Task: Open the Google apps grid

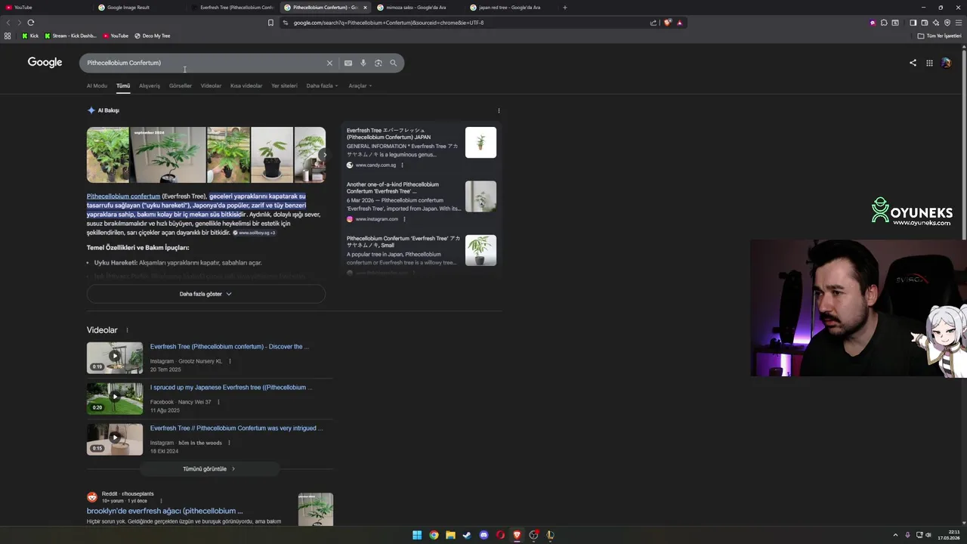Action: click(x=929, y=63)
